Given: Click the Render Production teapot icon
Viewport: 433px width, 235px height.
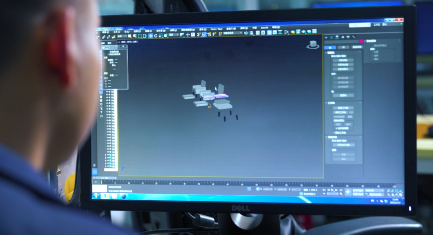Looking at the screenshot, I should pos(304,32).
